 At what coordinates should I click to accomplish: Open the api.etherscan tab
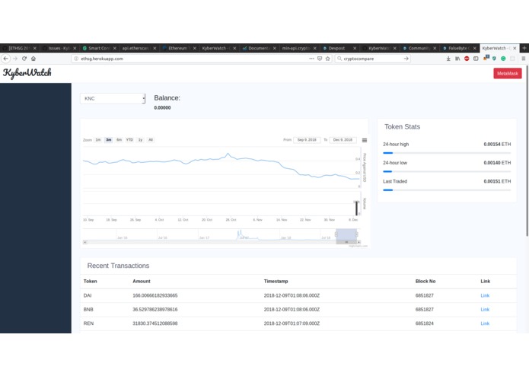[x=139, y=48]
